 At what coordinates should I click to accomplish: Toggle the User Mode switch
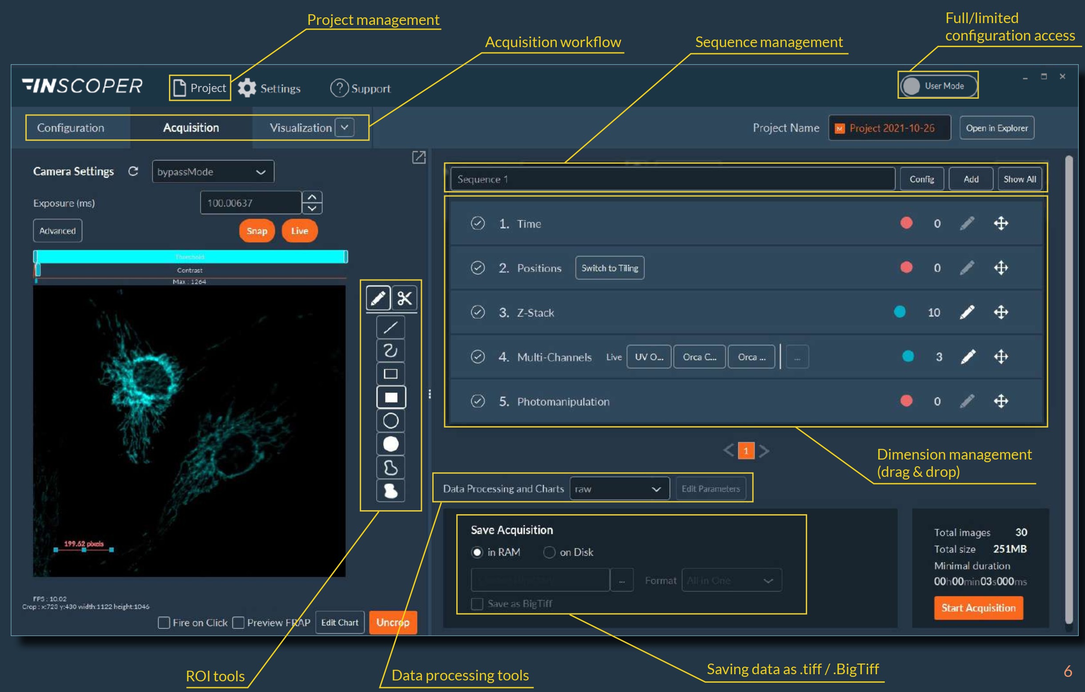pyautogui.click(x=937, y=85)
